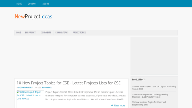This screenshot has width=192, height=108.
Task: Open the post thumbnail image for CSE topics
Action: [30, 99]
